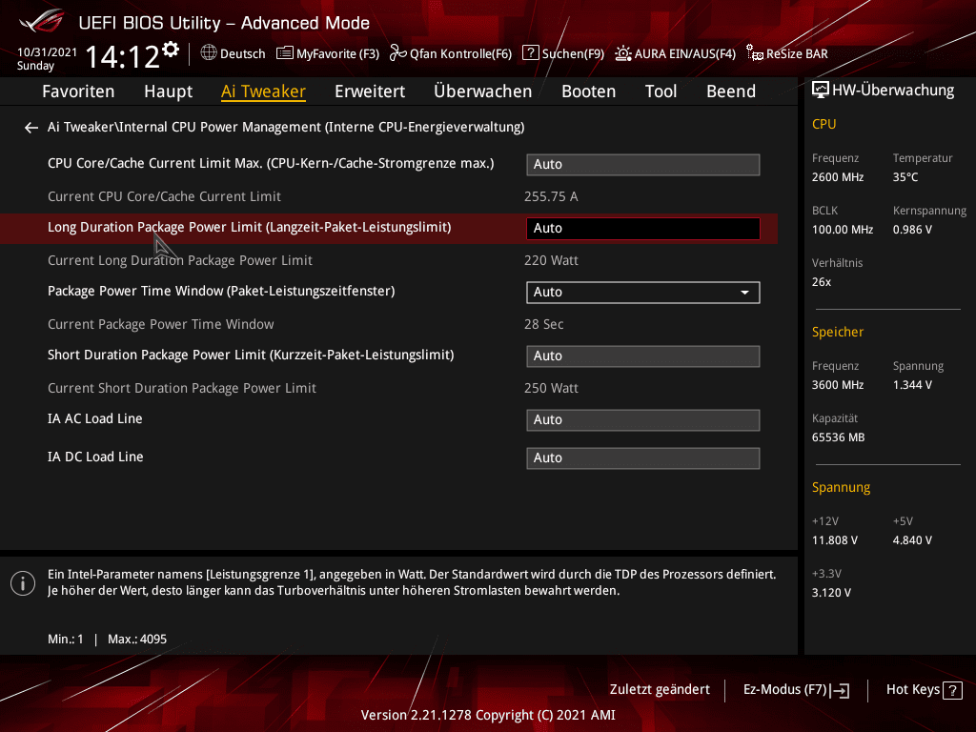Click Zuletzt geändert
The height and width of the screenshot is (732, 976).
coord(660,690)
